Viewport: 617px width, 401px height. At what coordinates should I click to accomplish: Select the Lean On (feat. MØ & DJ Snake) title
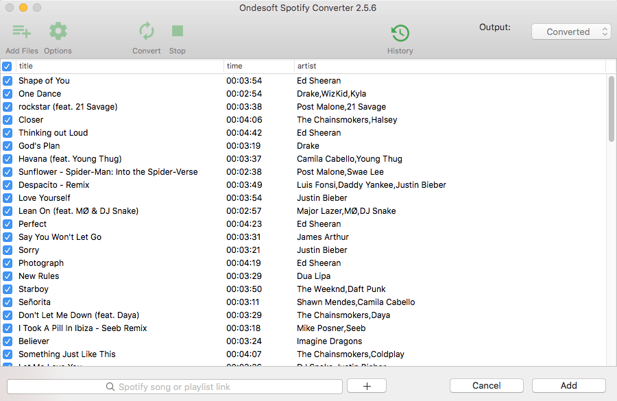tap(78, 211)
